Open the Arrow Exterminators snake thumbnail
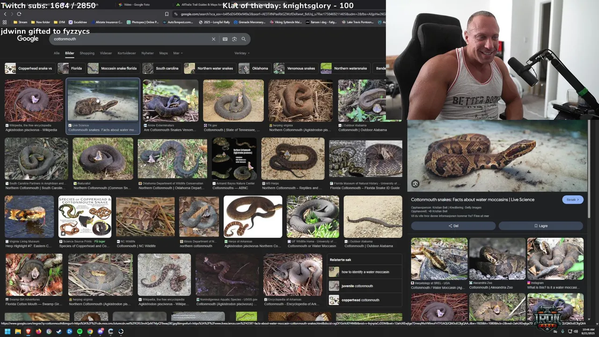 pyautogui.click(x=170, y=101)
